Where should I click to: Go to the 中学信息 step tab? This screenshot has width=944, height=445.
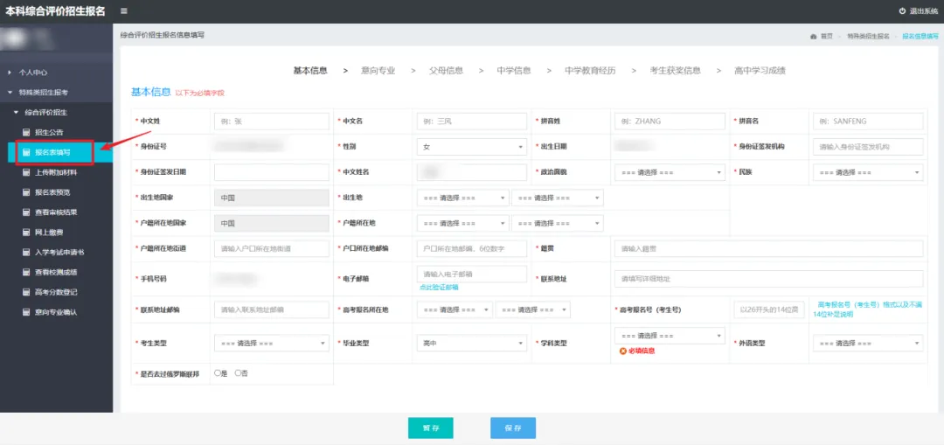pos(514,71)
